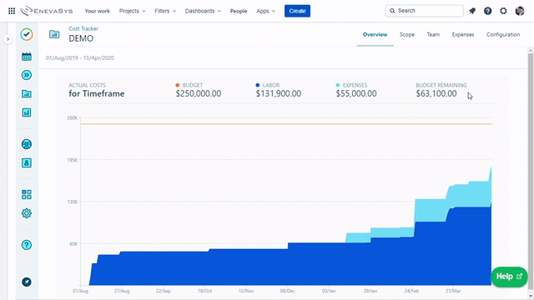Click the circular wheel sidebar icon
Screen dimensions: 534x300
27,144
